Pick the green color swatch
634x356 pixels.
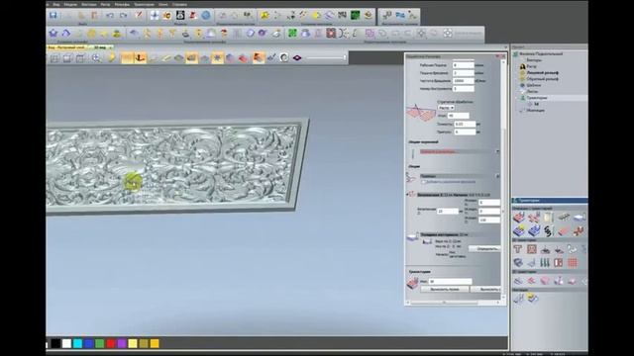(x=99, y=343)
